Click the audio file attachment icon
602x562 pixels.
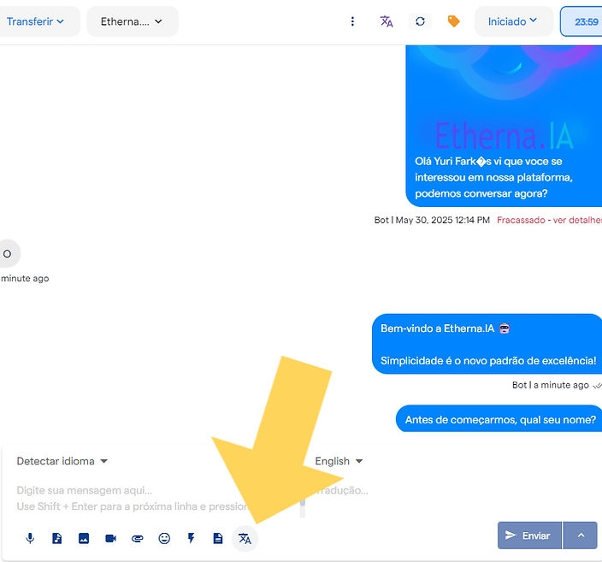56,538
